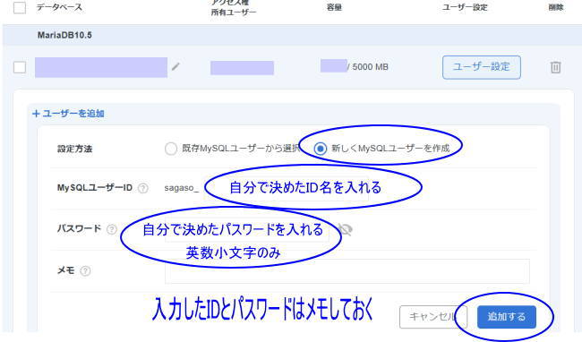Screen dimensions: 582x342
Task: Click the キャンセル button
Action: [x=433, y=317]
